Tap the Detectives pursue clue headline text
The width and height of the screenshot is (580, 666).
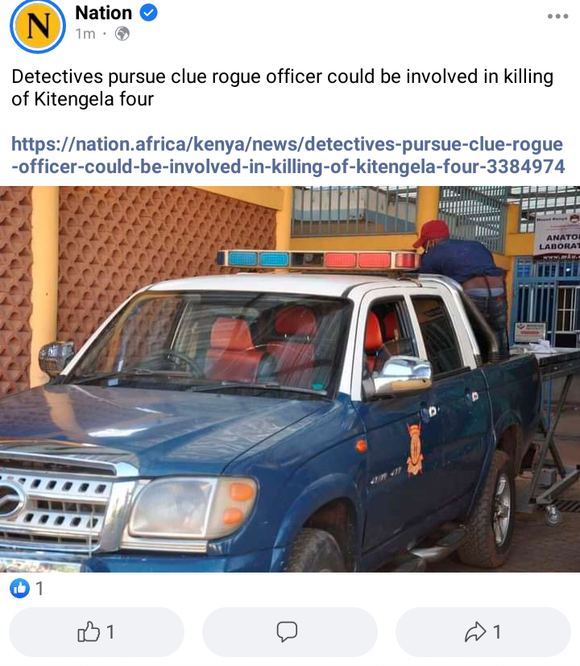[x=282, y=88]
